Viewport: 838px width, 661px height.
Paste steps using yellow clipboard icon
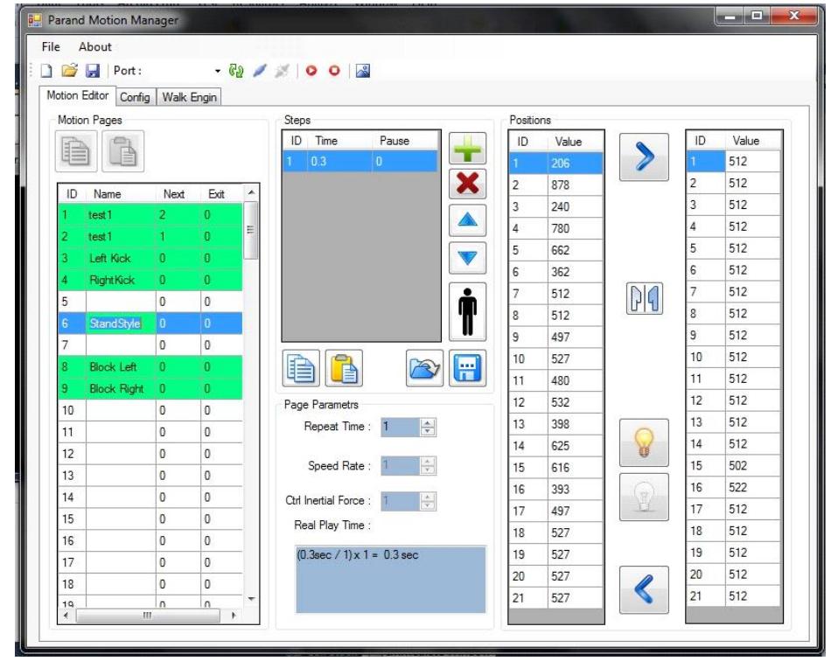tap(344, 368)
